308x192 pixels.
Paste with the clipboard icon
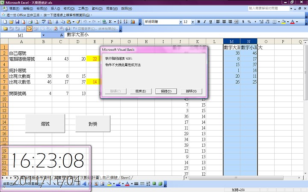(x=69, y=22)
